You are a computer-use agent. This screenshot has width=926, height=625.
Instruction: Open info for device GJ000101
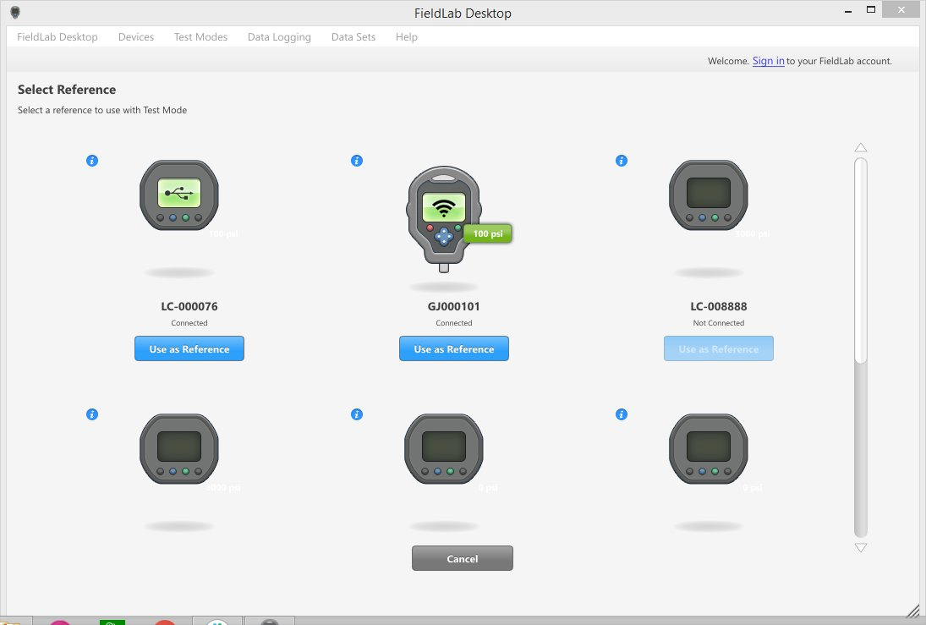[357, 161]
